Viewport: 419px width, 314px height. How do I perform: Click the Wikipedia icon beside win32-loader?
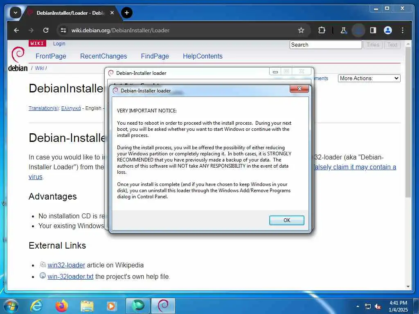click(43, 265)
